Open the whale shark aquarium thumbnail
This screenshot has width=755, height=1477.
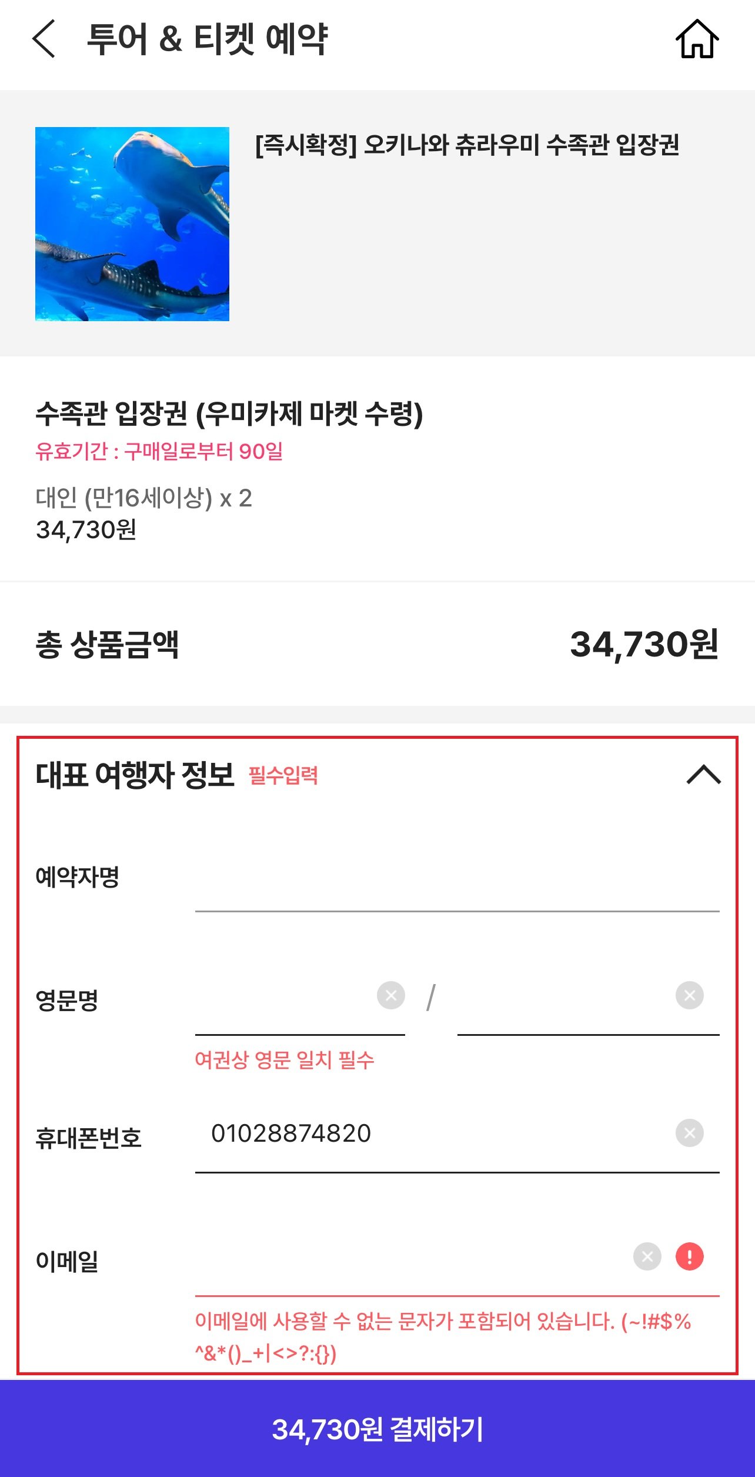(x=132, y=224)
